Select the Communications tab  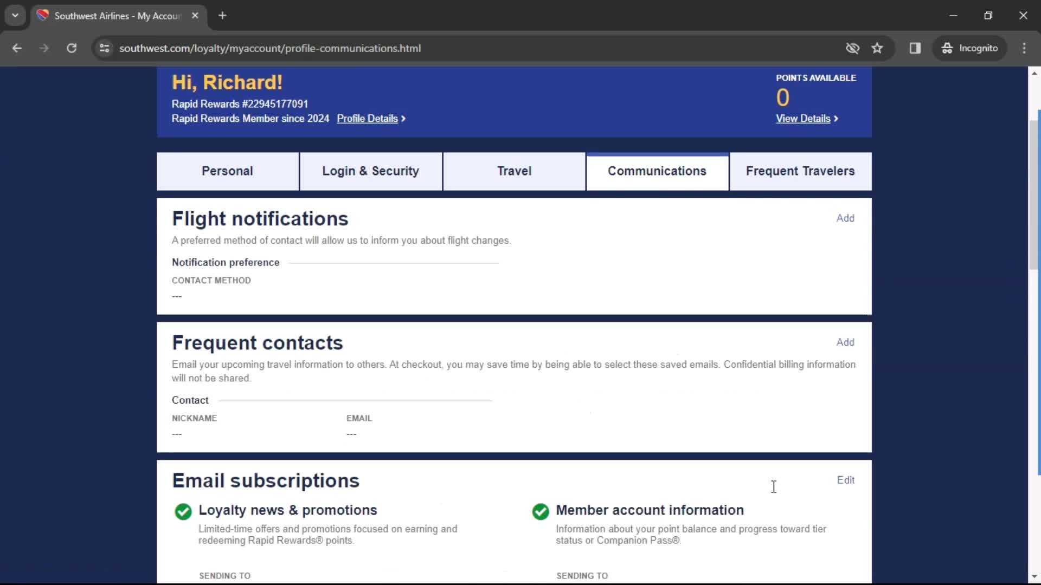click(x=657, y=171)
